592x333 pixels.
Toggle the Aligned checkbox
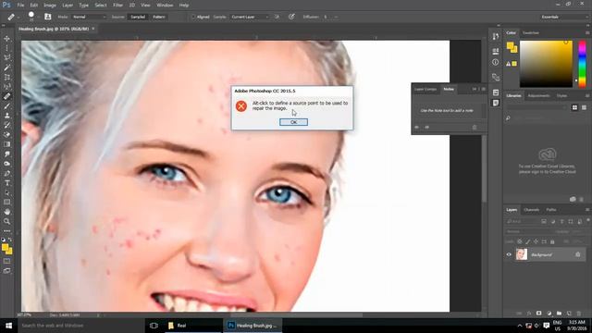click(193, 17)
